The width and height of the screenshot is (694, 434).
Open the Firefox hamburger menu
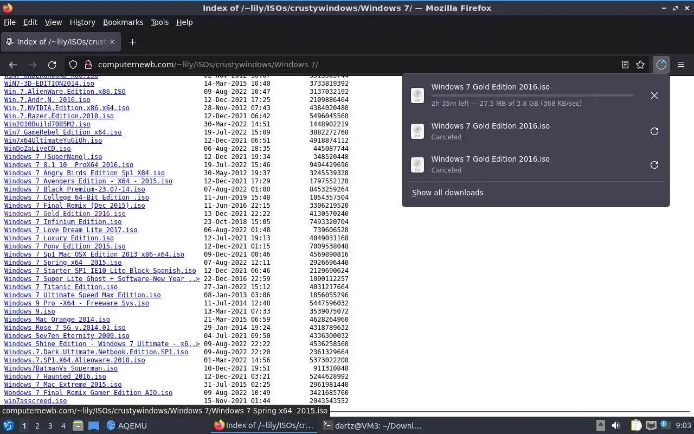(x=681, y=65)
